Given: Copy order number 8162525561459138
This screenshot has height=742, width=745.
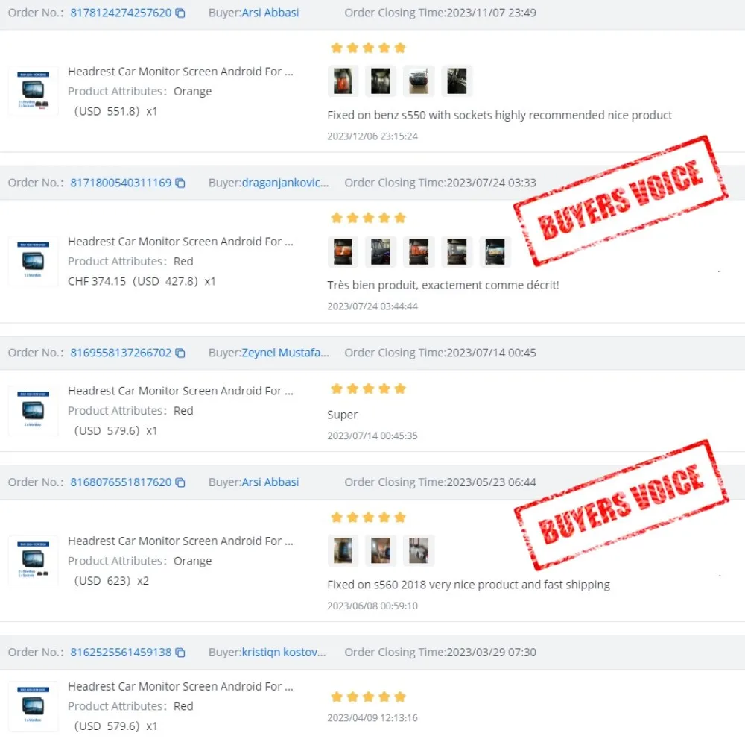Looking at the screenshot, I should tap(180, 653).
